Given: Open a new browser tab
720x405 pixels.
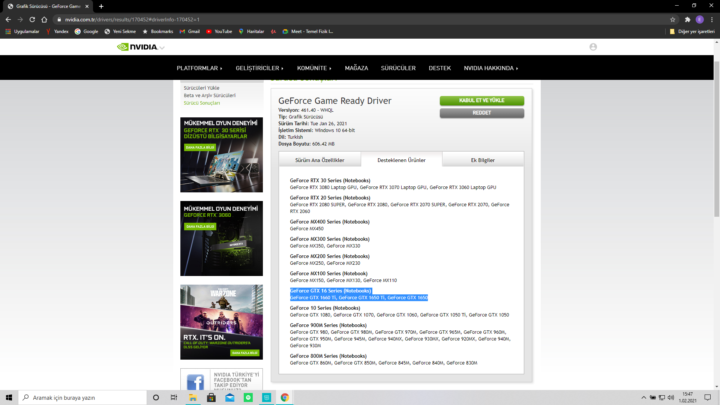Looking at the screenshot, I should [x=101, y=6].
